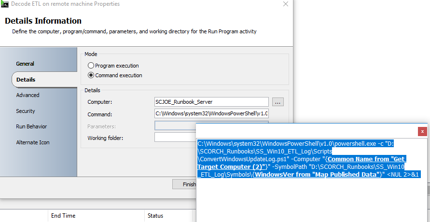This screenshot has width=430, height=222.
Task: Click the Parameters field
Action: (176, 126)
